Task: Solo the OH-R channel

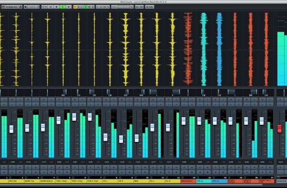Action: (x=176, y=100)
